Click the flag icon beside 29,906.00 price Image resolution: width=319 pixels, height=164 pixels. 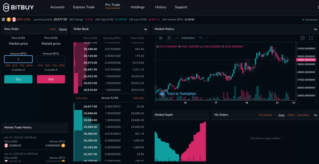pyautogui.click(x=6, y=146)
